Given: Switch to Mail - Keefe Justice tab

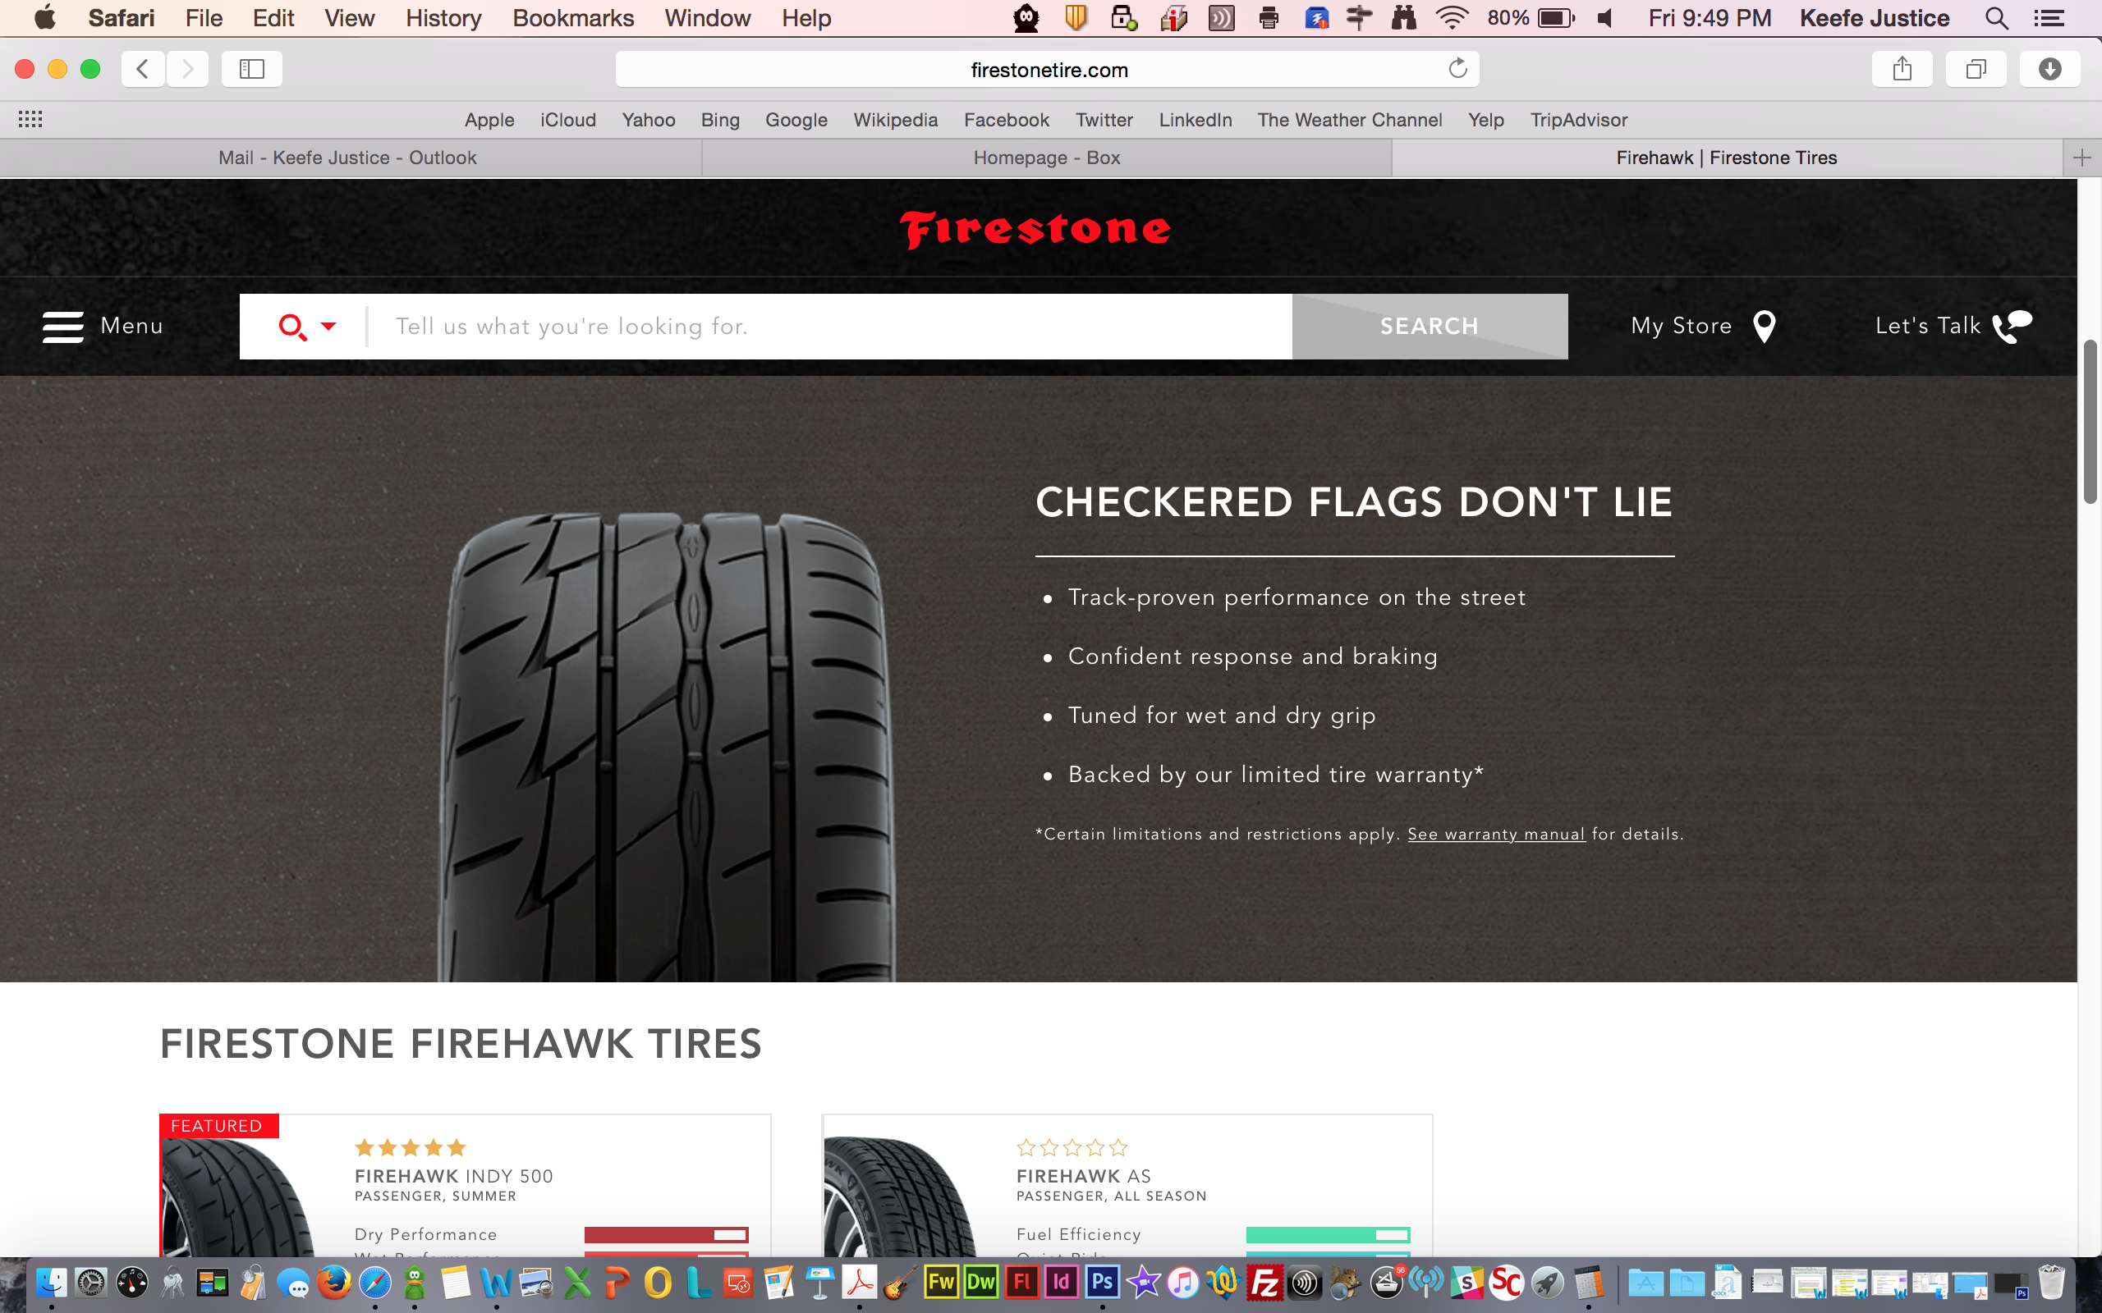Looking at the screenshot, I should click(x=347, y=158).
